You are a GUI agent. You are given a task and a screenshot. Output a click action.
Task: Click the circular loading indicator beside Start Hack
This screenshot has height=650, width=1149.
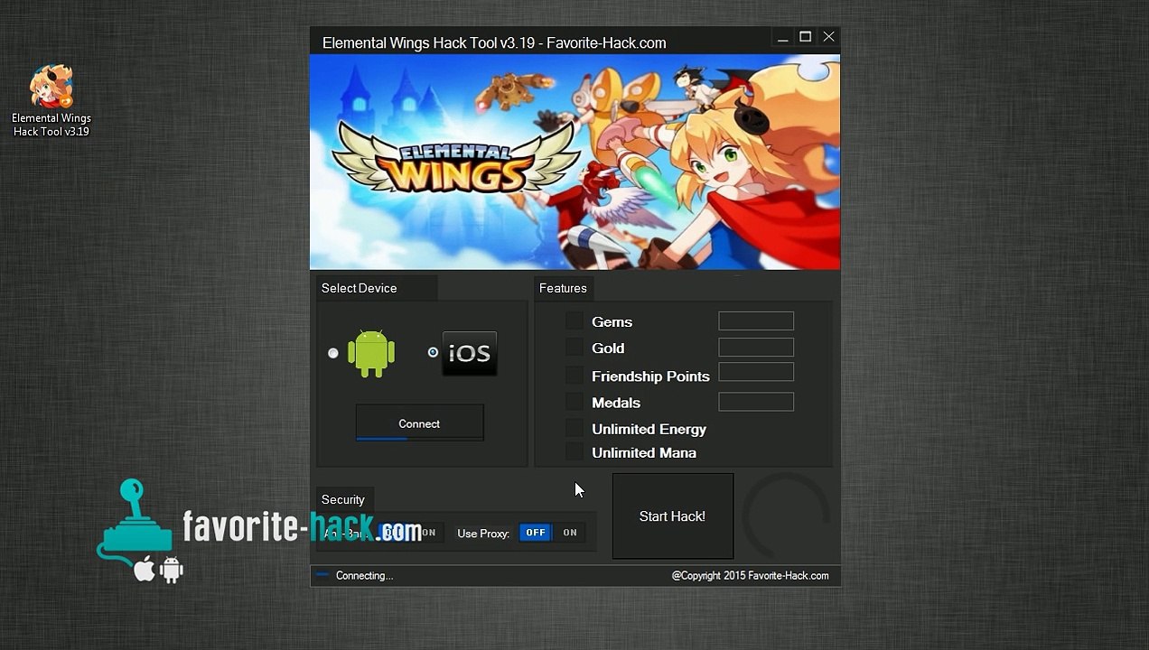click(x=786, y=516)
